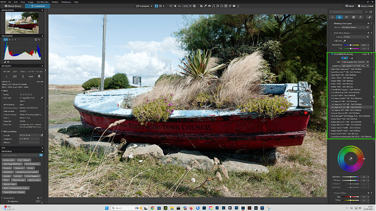Collapse the Metadata palette

[43, 66]
